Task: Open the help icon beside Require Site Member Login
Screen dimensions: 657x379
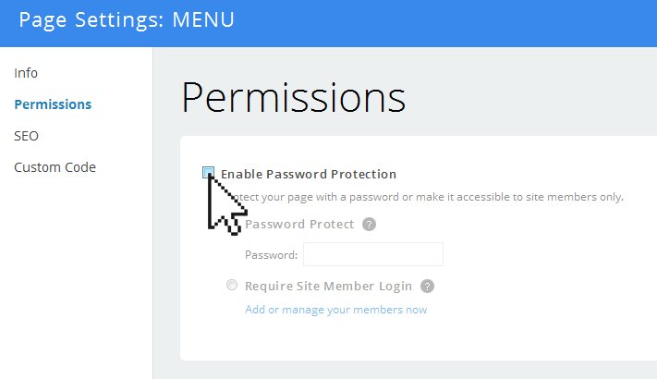Action: (428, 287)
